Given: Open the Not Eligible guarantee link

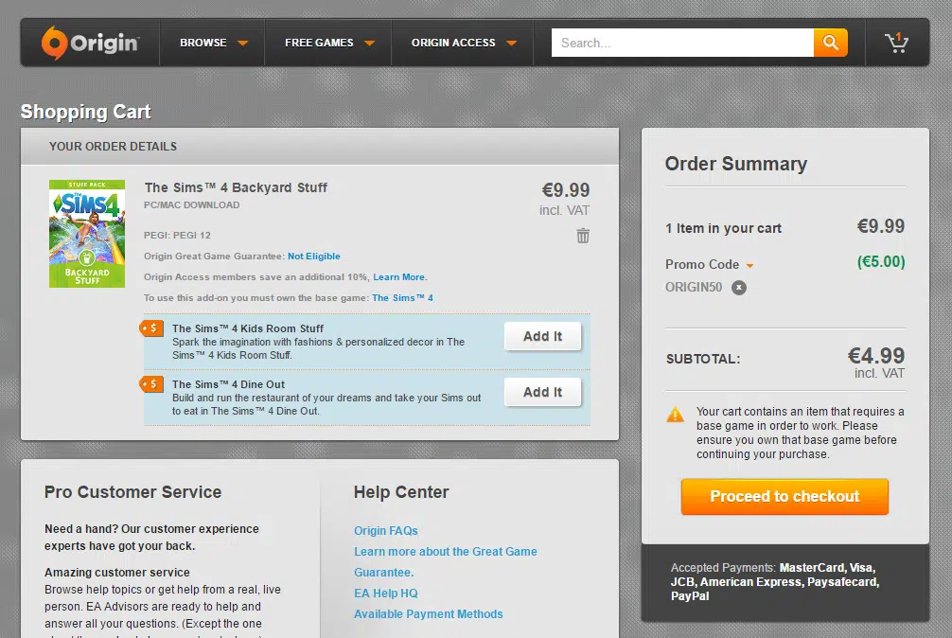Looking at the screenshot, I should coord(313,257).
